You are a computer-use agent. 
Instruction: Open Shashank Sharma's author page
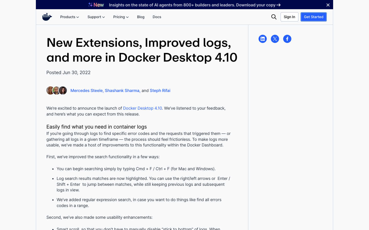tap(122, 90)
